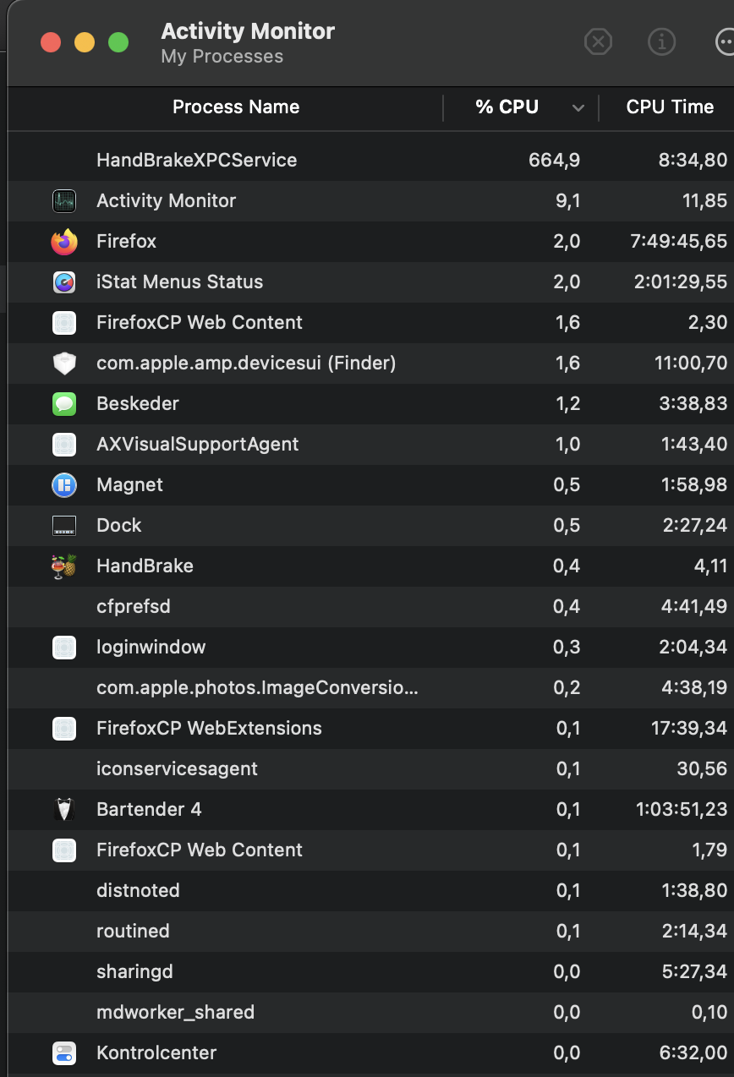The height and width of the screenshot is (1077, 734).
Task: Click the 8:34,80 CPU time value
Action: [693, 160]
